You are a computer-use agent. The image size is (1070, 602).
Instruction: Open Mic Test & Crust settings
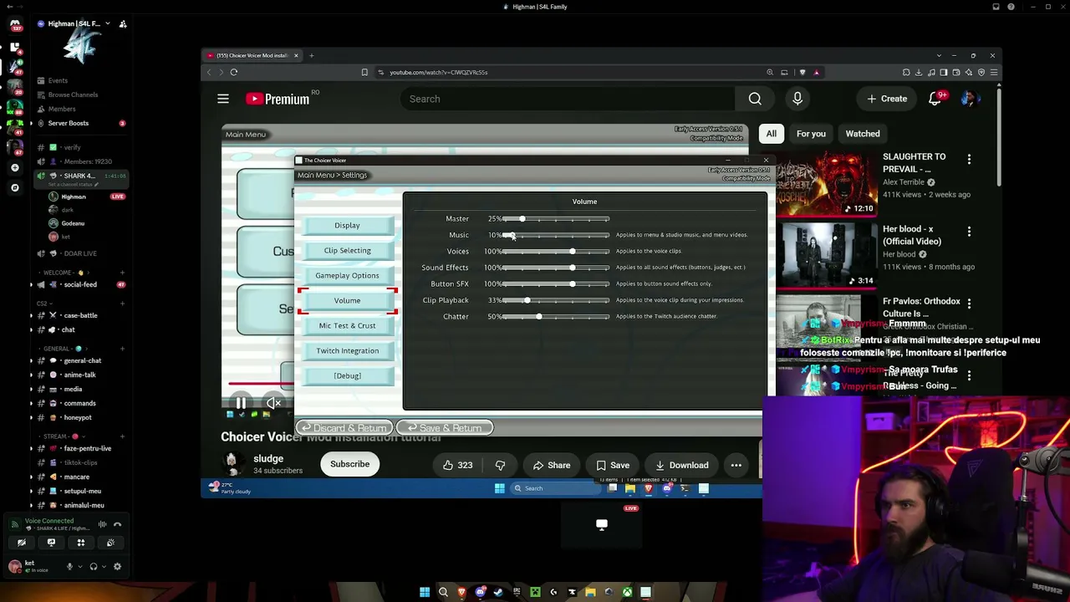tap(347, 325)
